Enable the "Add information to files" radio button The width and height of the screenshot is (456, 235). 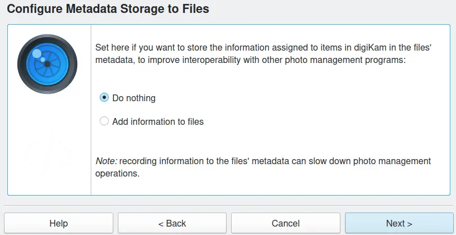click(104, 121)
